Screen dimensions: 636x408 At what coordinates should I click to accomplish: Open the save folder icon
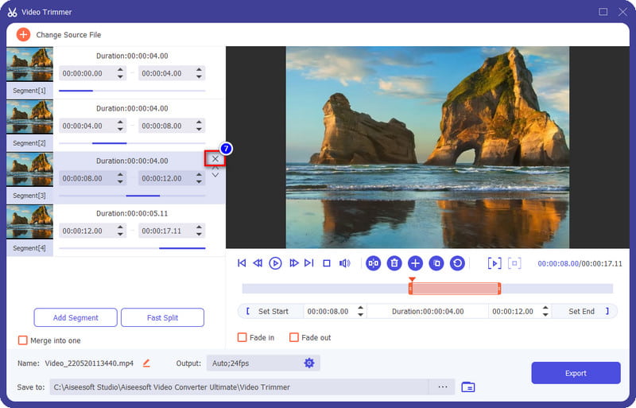coord(468,387)
